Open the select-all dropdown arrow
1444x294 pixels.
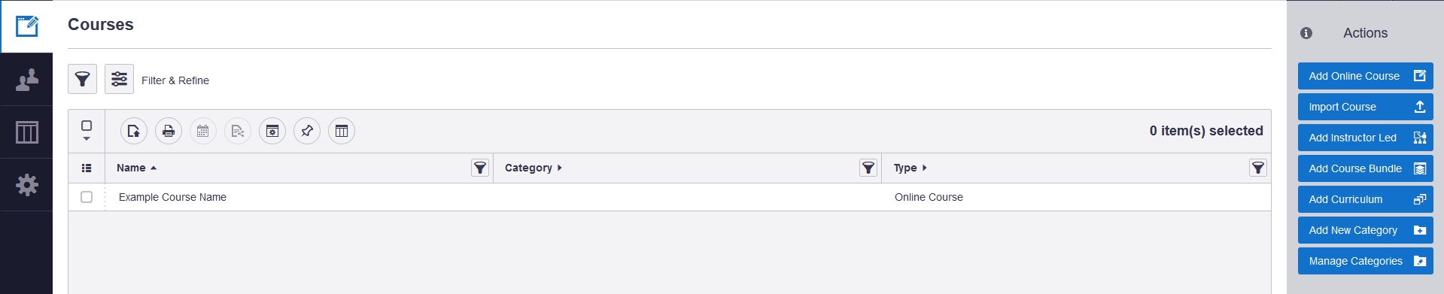coord(87,138)
